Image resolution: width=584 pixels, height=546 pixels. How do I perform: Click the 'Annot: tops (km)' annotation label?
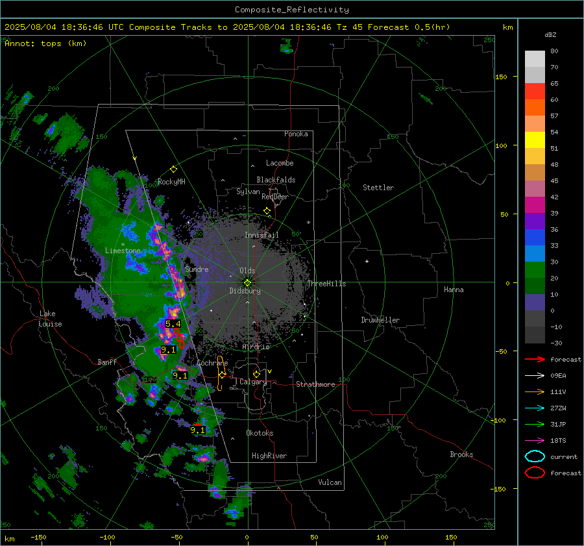tap(45, 43)
